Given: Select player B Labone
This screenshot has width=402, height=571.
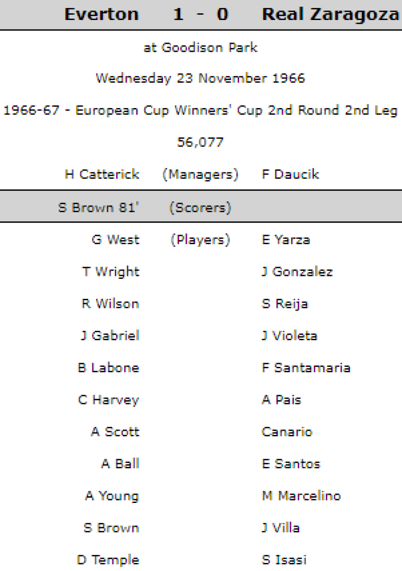Looking at the screenshot, I should (108, 368).
